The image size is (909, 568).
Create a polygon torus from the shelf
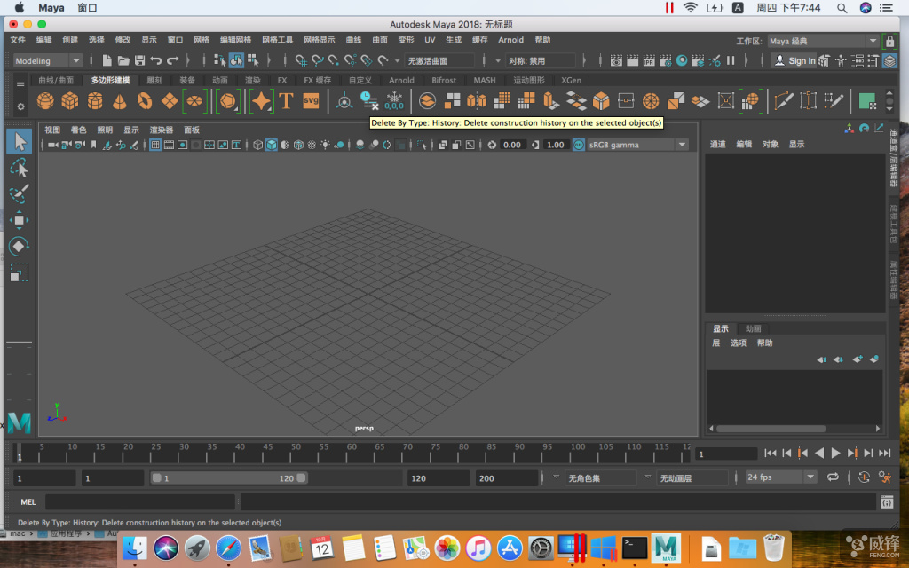click(145, 101)
